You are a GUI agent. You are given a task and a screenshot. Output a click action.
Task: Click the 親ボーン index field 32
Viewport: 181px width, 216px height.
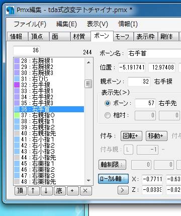139,82
